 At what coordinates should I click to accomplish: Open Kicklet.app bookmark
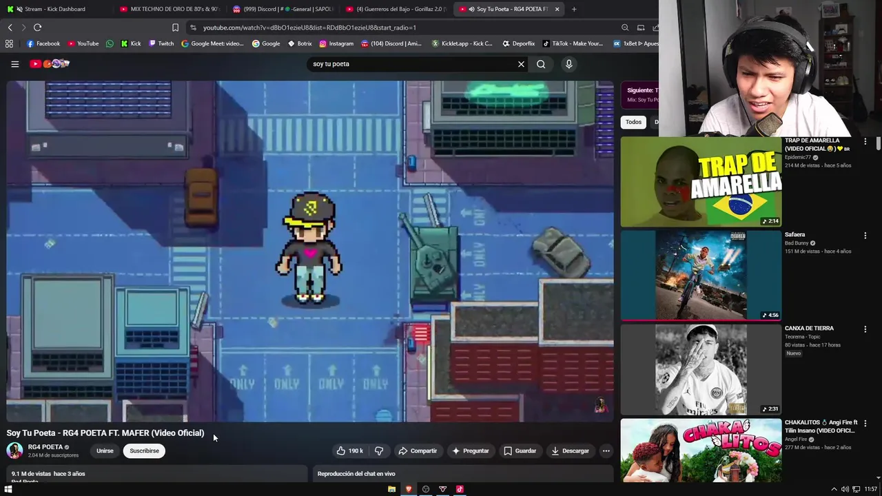(x=462, y=43)
